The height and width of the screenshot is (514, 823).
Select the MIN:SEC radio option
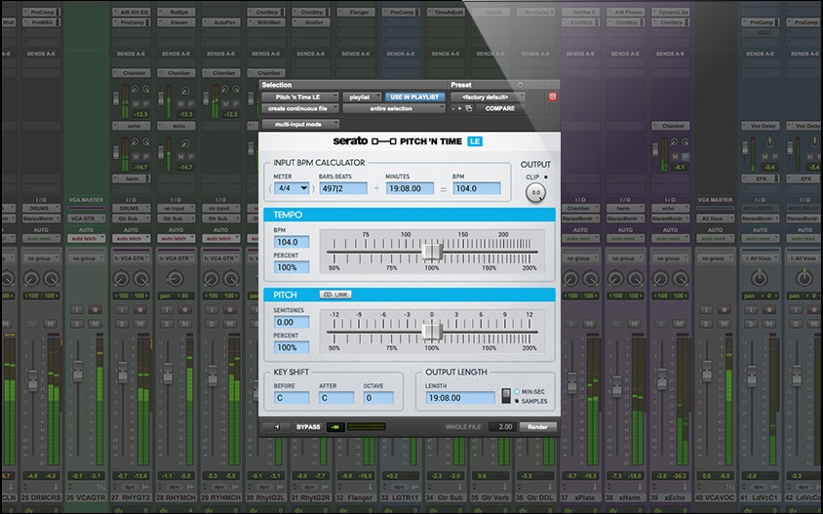point(517,390)
